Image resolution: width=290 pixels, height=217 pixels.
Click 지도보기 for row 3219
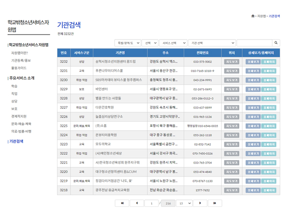(232, 181)
